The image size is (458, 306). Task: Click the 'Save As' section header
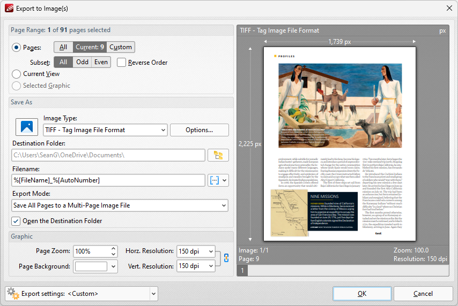click(21, 102)
